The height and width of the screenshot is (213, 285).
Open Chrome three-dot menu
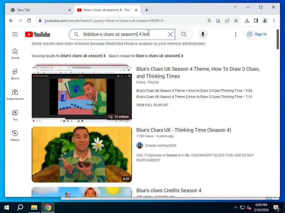pos(274,21)
